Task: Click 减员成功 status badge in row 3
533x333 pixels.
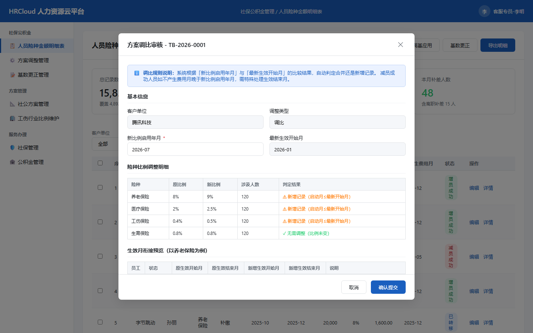Action: (x=451, y=256)
